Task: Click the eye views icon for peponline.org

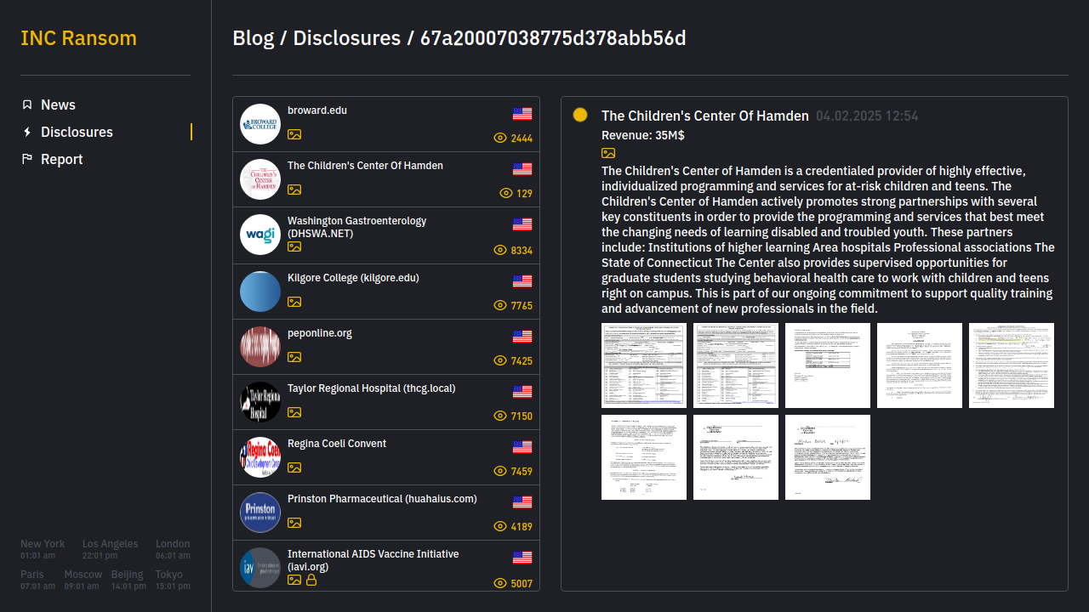Action: click(500, 360)
